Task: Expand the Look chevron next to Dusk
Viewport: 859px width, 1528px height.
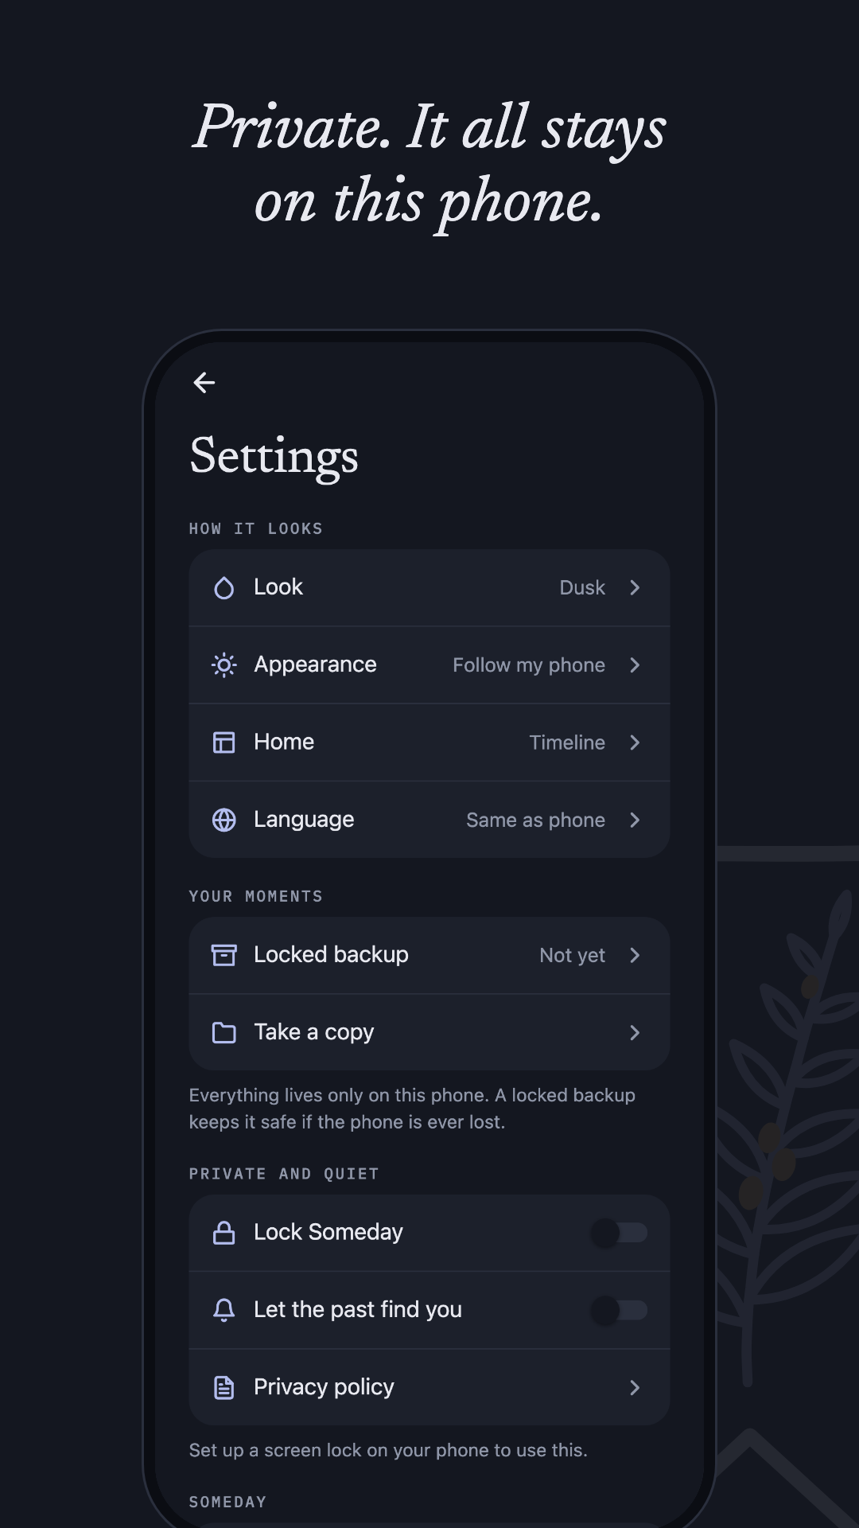Action: click(x=635, y=587)
